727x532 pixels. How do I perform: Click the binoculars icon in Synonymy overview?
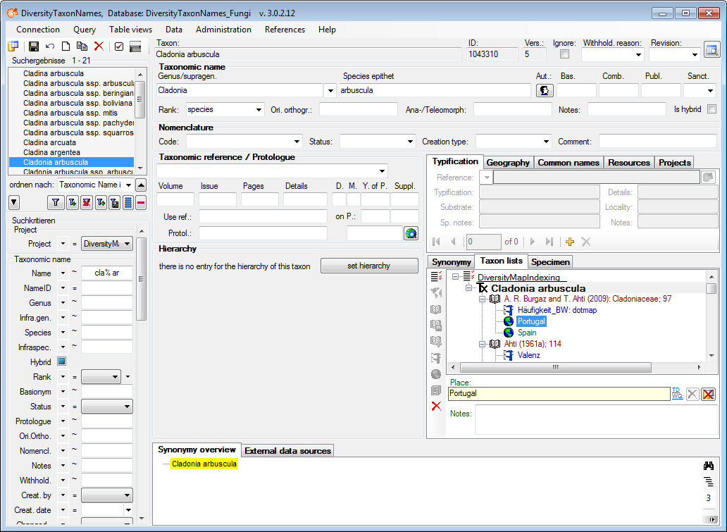click(x=708, y=466)
